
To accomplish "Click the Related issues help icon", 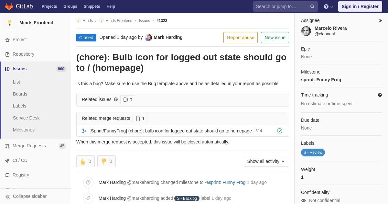I will pyautogui.click(x=116, y=100).
